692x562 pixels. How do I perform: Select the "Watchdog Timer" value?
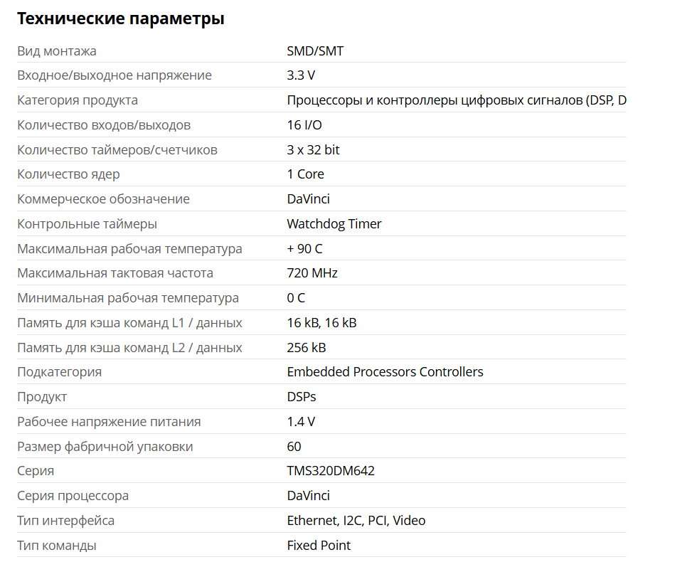tap(334, 224)
